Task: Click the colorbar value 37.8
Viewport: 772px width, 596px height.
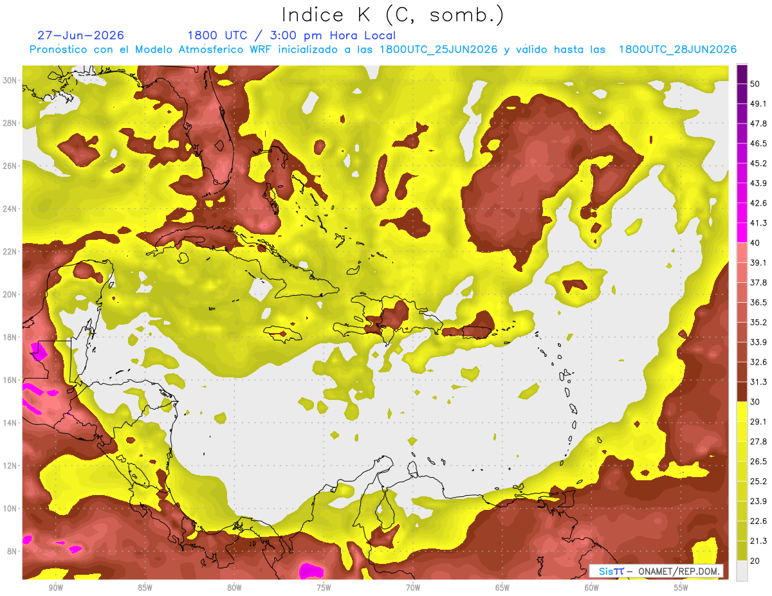Action: (758, 282)
